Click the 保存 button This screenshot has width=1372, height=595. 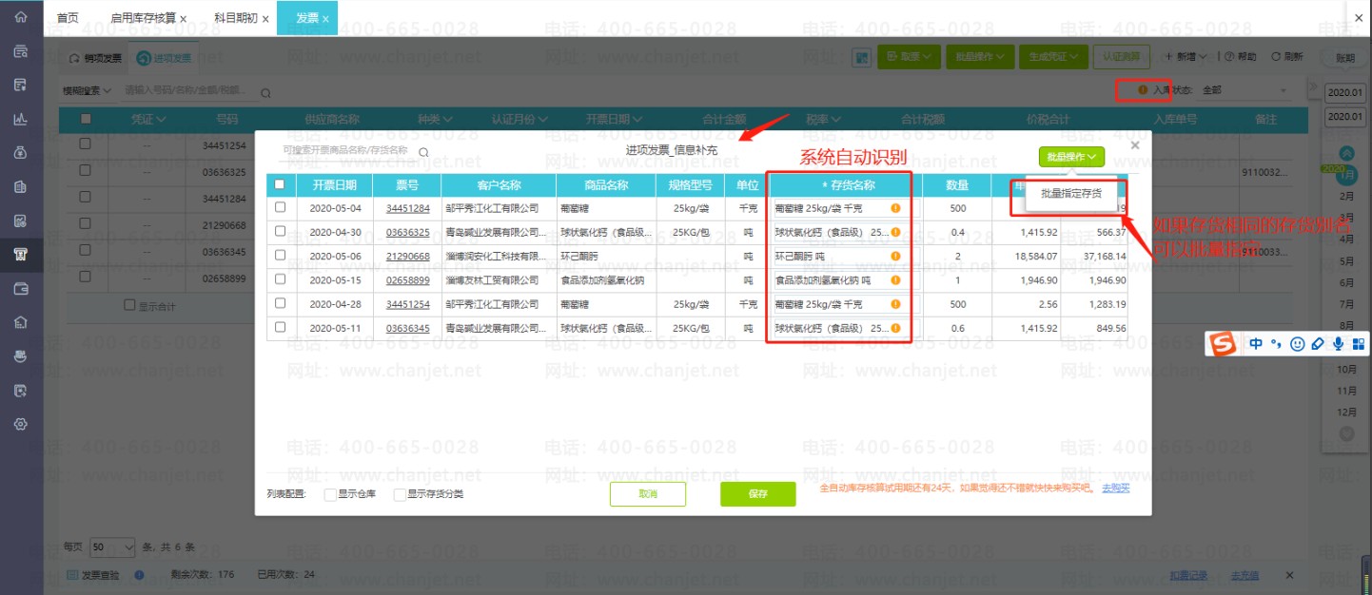coord(758,494)
